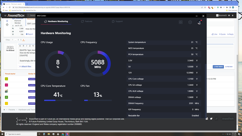The height and width of the screenshot is (136, 242).
Task: Click the CPU Frequency gauge showing 5088 MHz
Action: coord(98,64)
